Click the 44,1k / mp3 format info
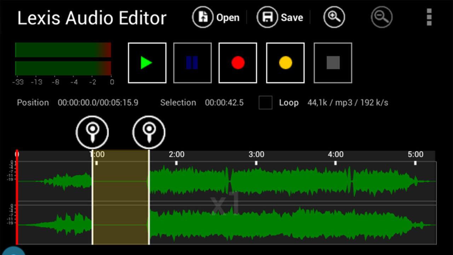The height and width of the screenshot is (255, 453). pos(348,103)
